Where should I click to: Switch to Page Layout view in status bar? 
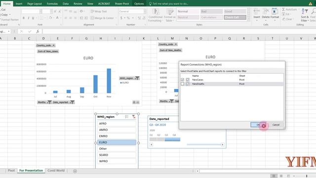[x=281, y=176]
